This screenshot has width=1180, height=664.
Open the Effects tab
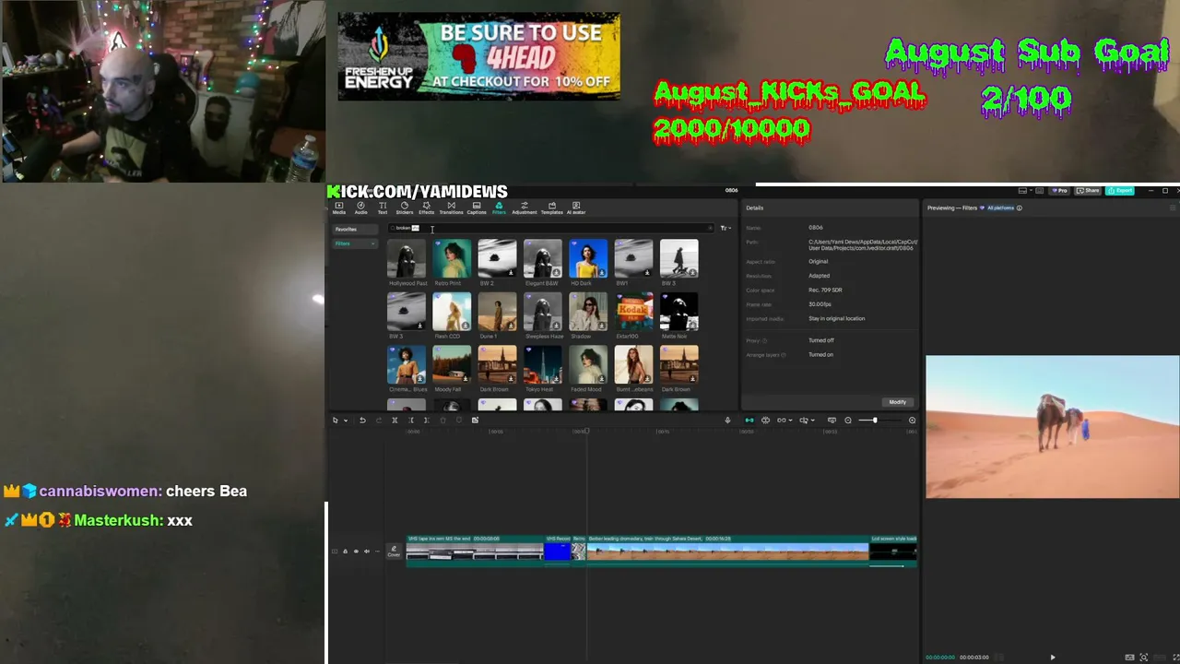pos(426,208)
